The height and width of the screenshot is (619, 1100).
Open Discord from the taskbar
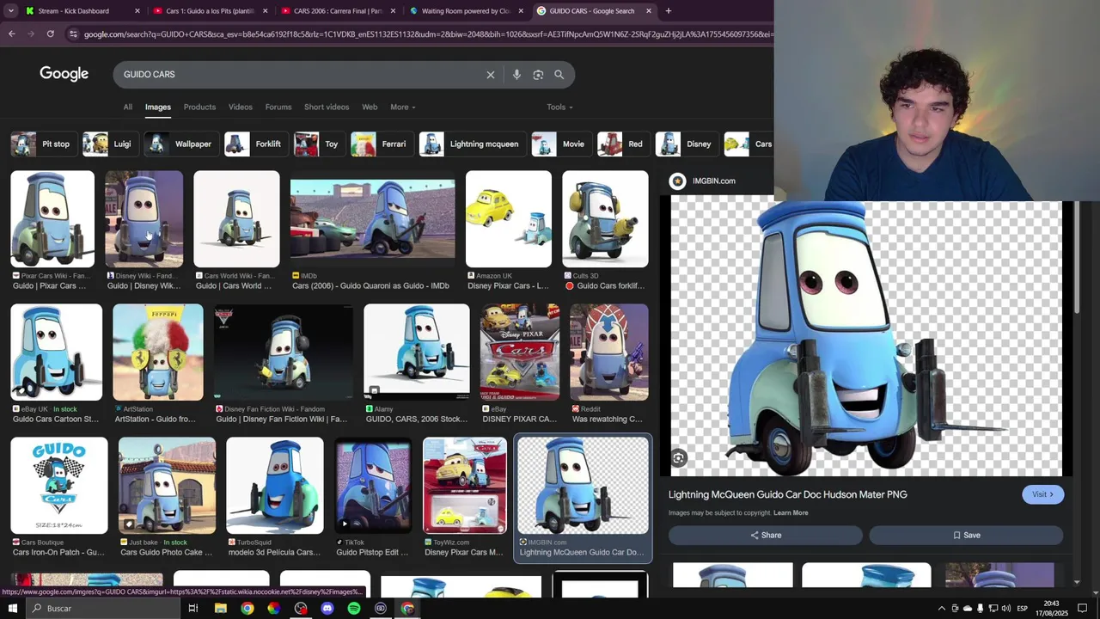click(x=327, y=609)
